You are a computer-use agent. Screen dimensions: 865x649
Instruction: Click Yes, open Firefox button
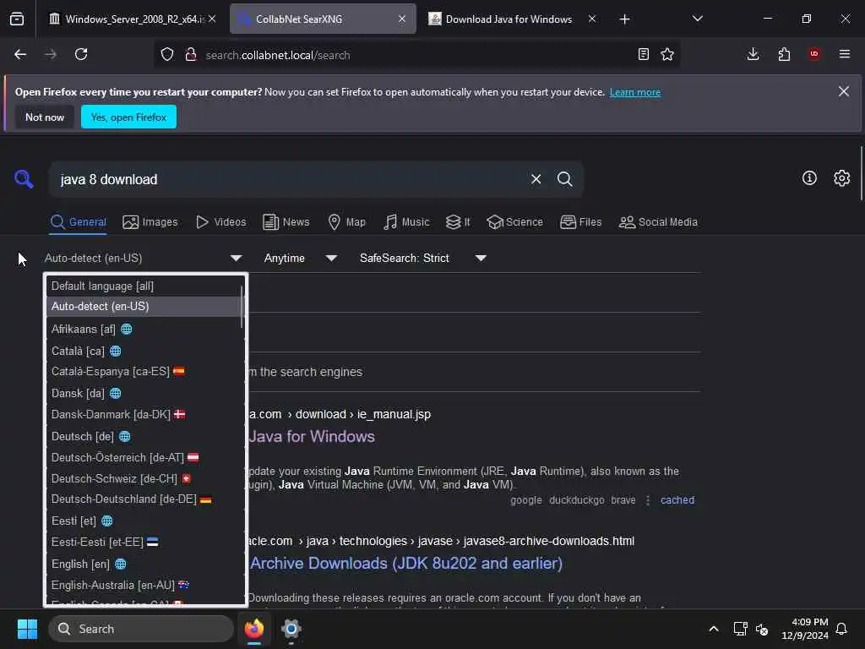[x=128, y=117]
